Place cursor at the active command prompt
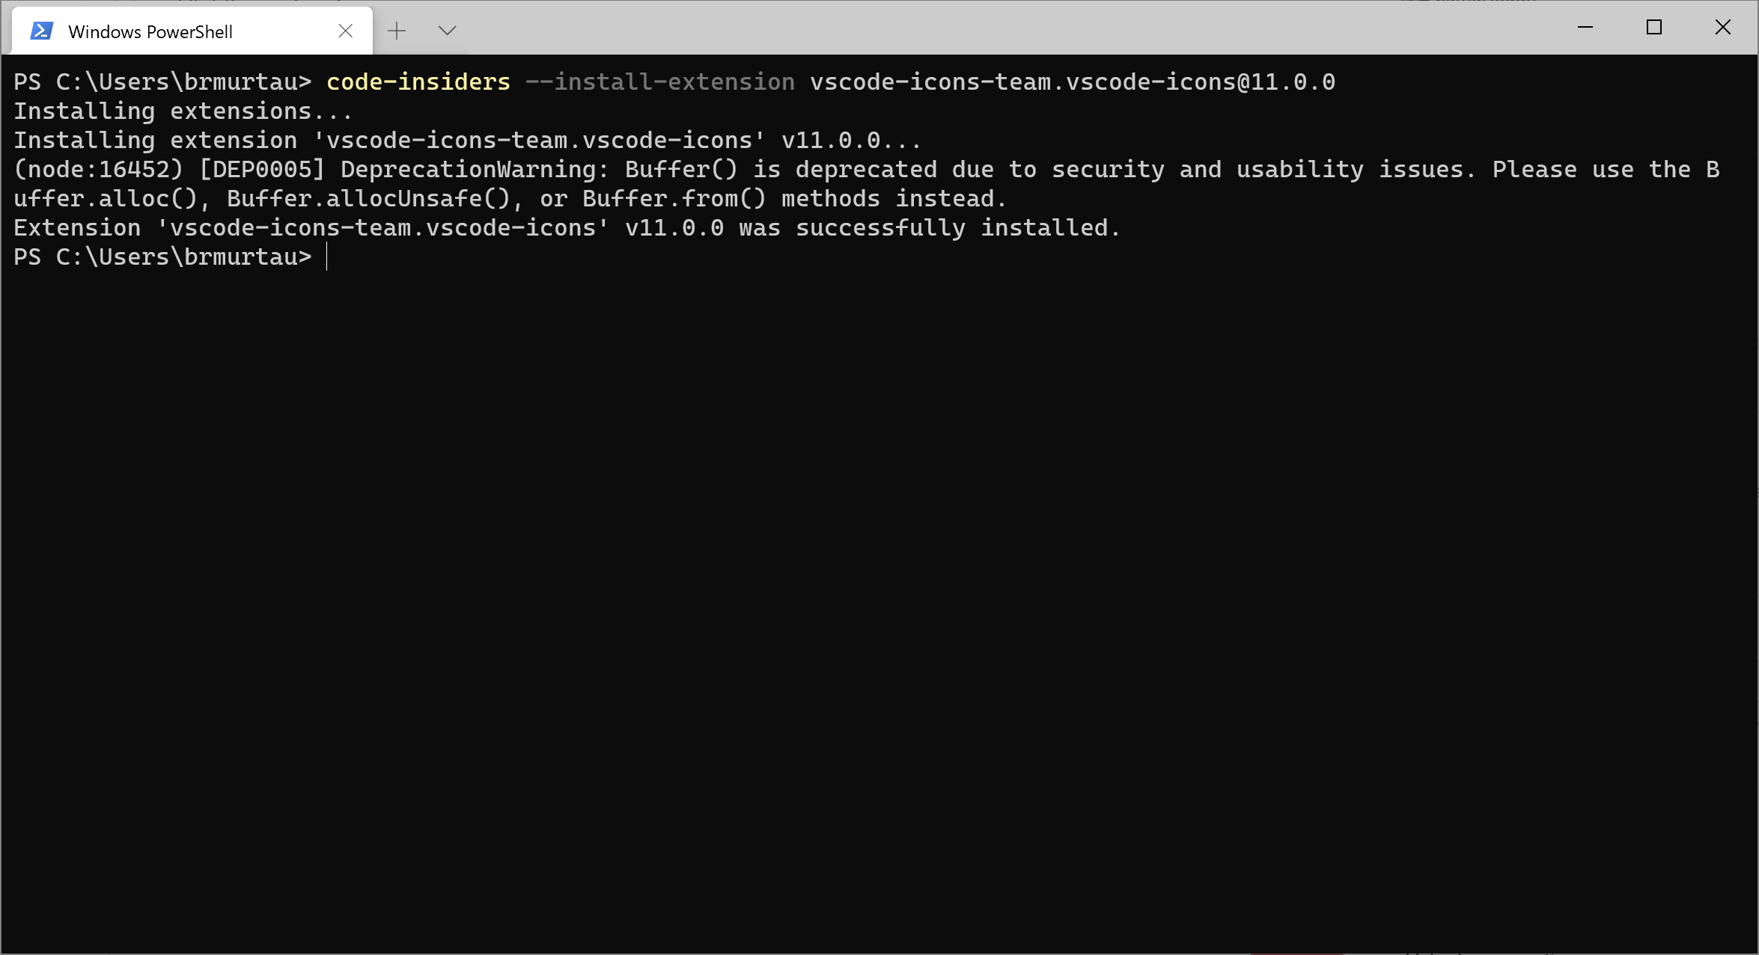This screenshot has height=955, width=1759. pyautogui.click(x=327, y=257)
